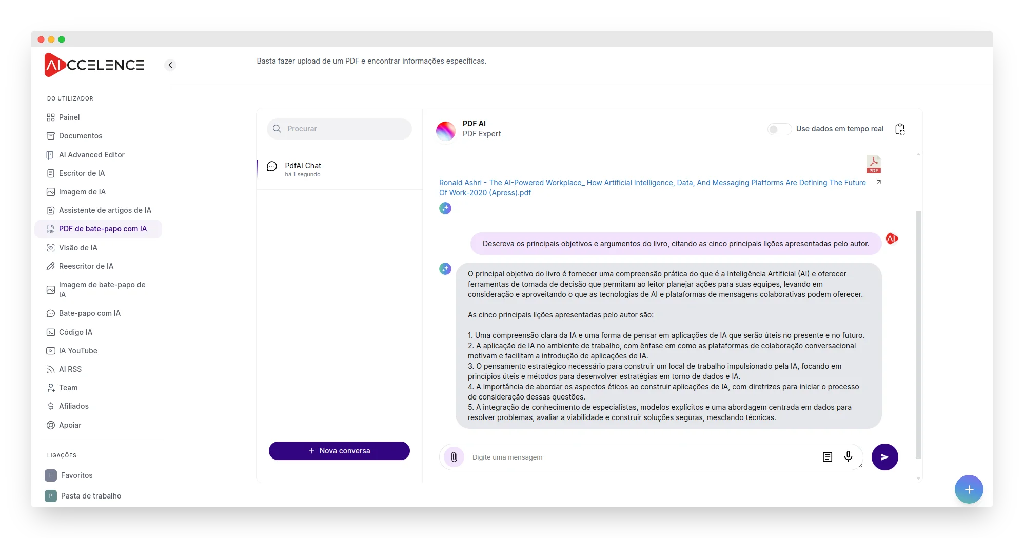Select the PdfAI Chat conversation
Viewport: 1024px width, 538px height.
pos(303,169)
